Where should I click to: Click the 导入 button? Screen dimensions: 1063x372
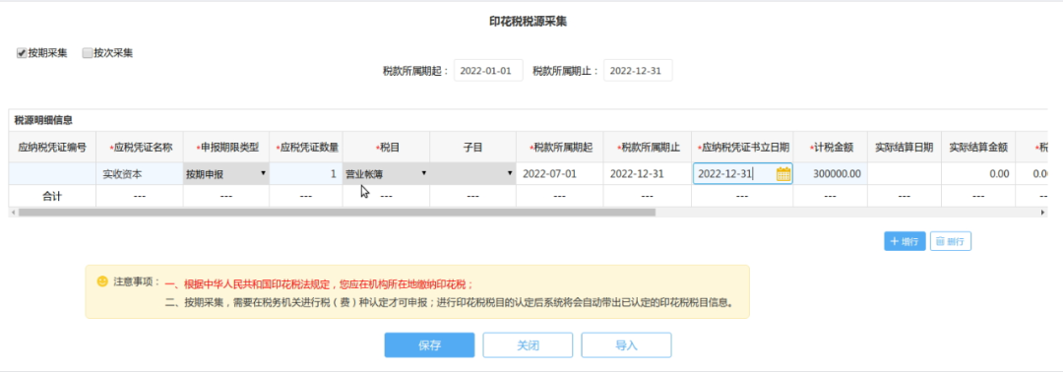626,344
